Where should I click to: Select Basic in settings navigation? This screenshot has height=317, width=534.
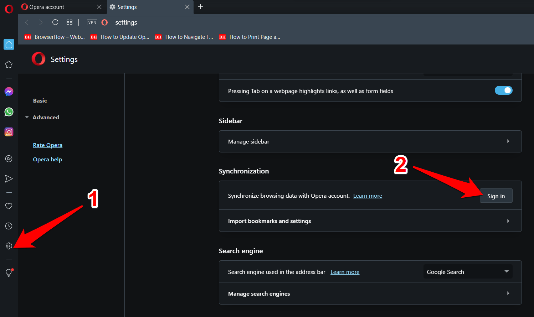(x=40, y=100)
